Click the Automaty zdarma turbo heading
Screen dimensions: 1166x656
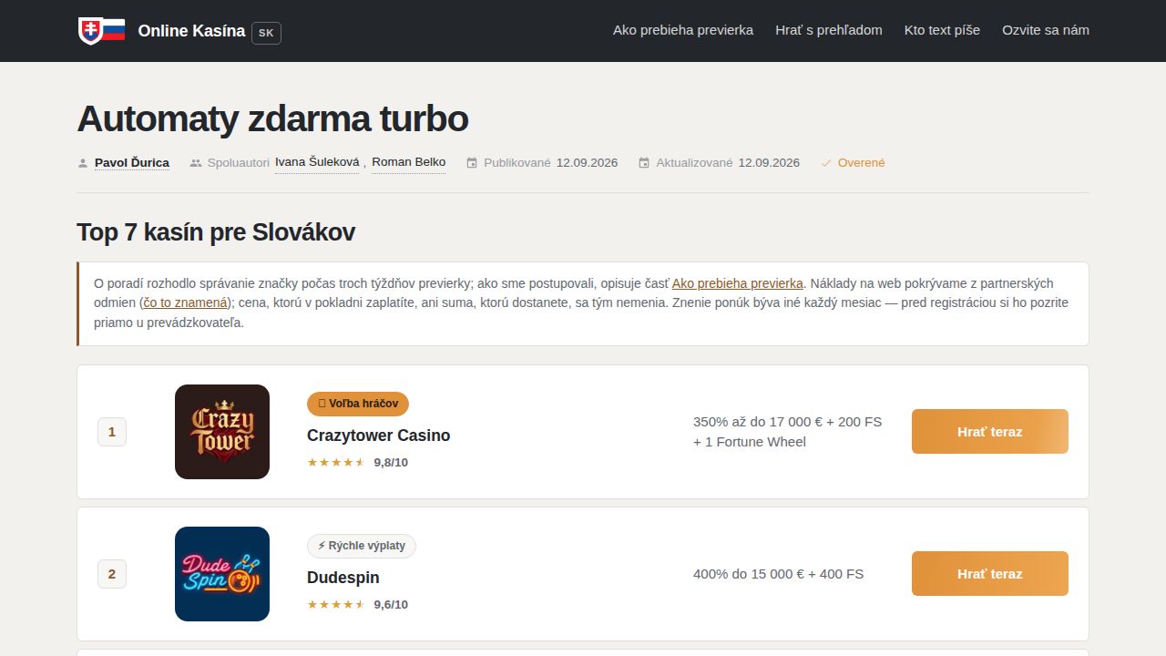point(272,119)
